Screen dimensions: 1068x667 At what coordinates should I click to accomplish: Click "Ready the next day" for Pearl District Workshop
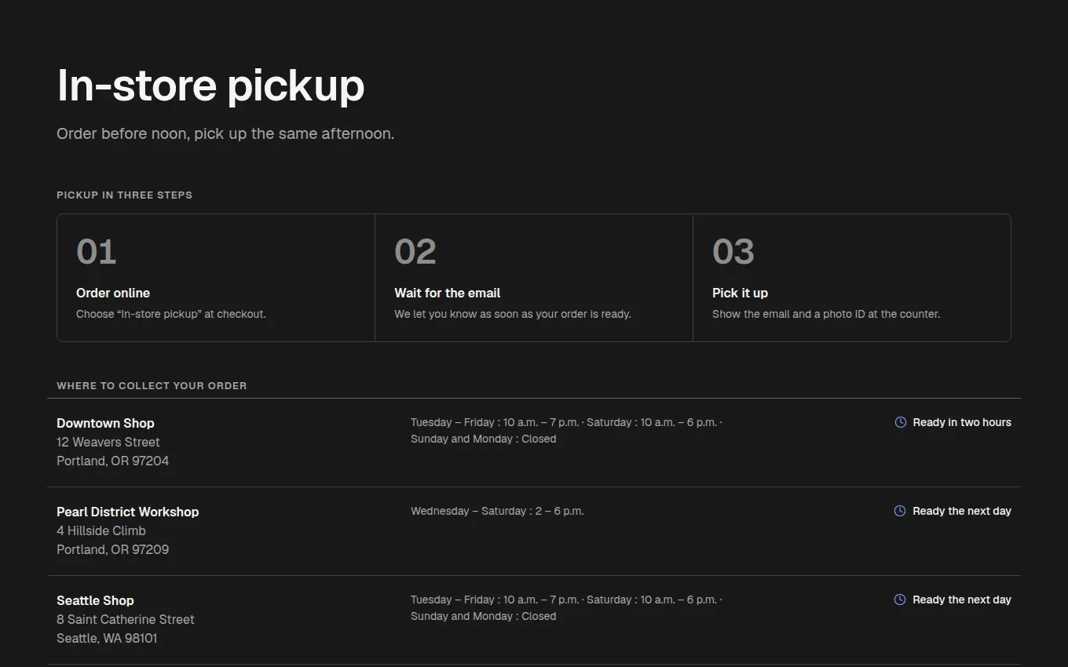[x=962, y=511]
